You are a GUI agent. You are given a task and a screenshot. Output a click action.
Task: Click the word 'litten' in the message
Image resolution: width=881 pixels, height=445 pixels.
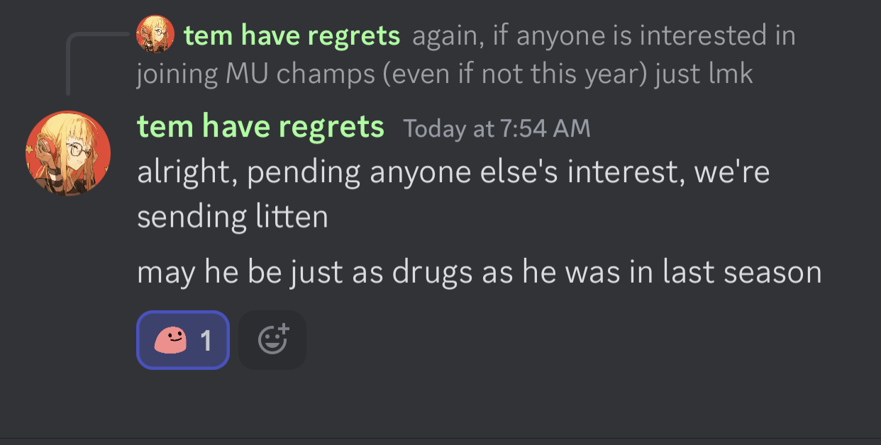[291, 215]
